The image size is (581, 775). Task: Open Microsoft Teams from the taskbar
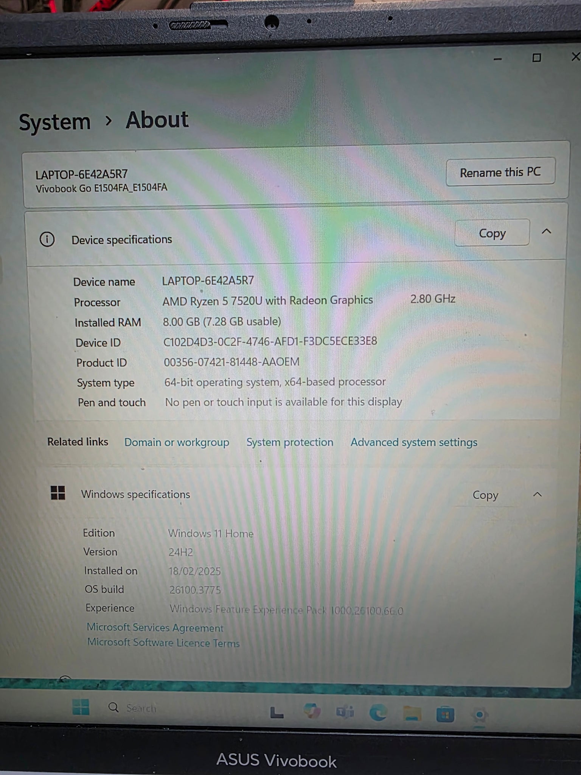[x=345, y=713]
